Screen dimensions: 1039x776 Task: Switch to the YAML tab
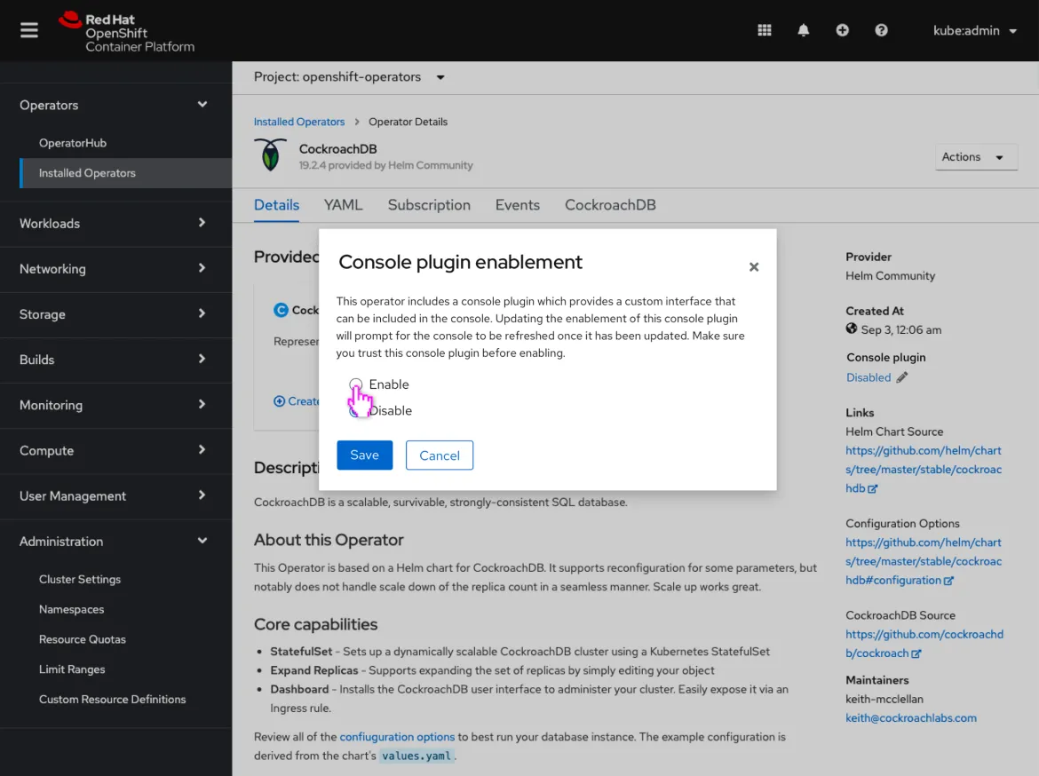point(343,205)
